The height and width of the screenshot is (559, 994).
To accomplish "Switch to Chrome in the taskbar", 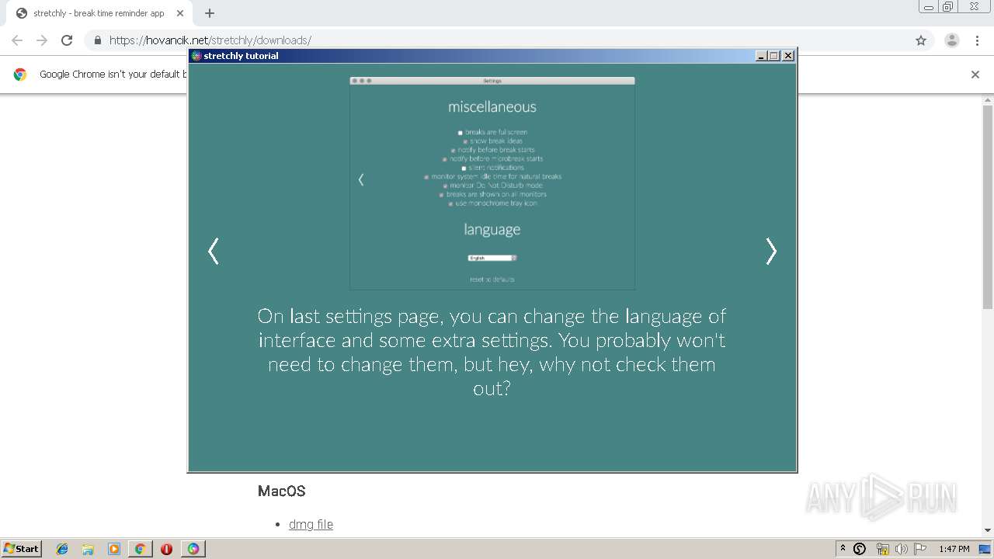I will click(x=140, y=549).
